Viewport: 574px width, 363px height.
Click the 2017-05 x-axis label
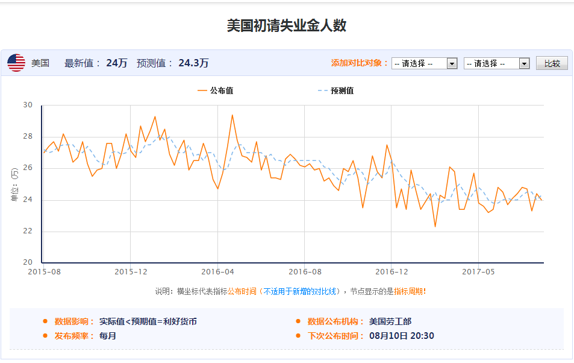pos(478,272)
